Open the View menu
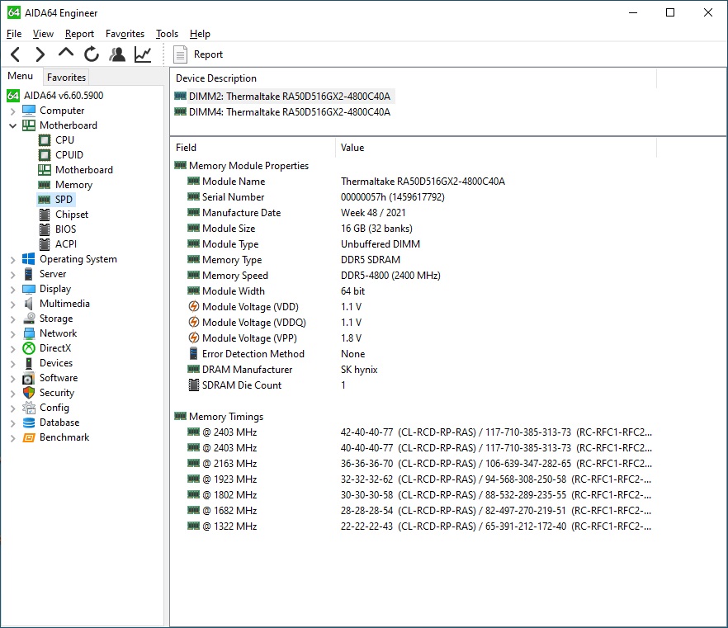Viewport: 728px width, 628px height. tap(43, 34)
